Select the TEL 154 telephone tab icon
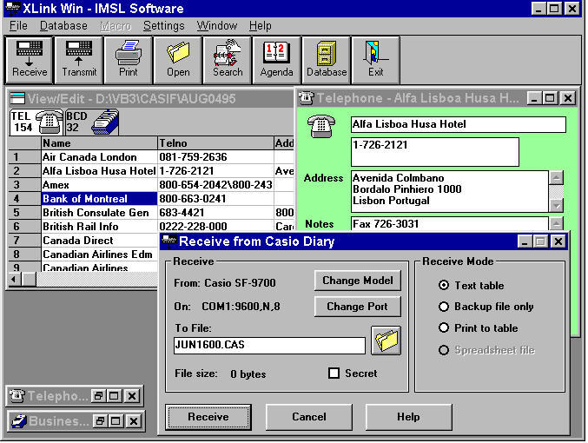Viewport: 588px width, 443px height. (36, 122)
